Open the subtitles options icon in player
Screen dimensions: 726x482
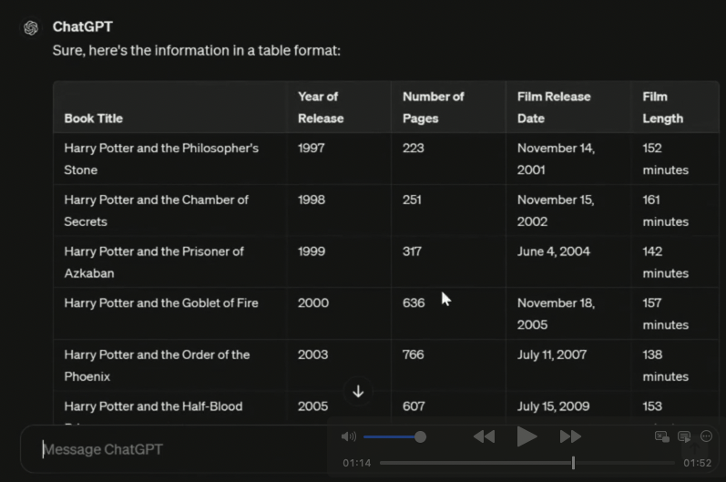tap(684, 436)
